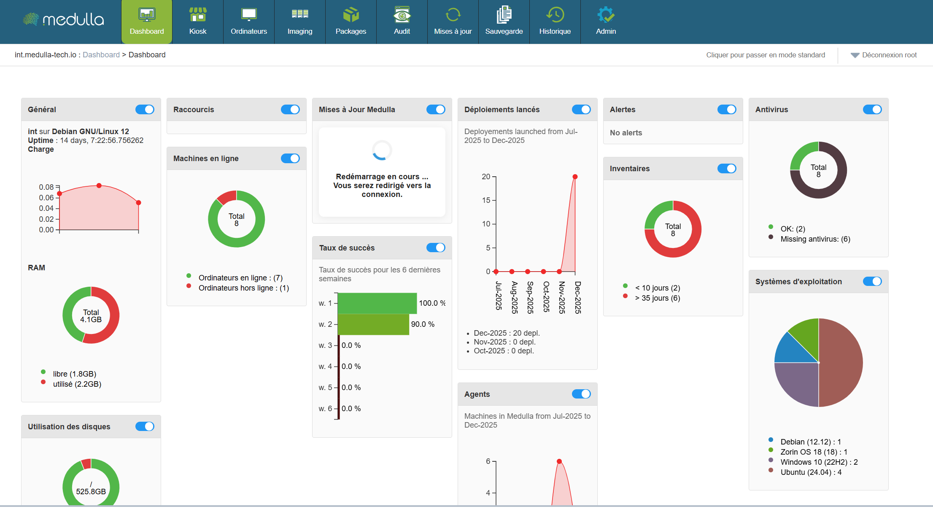Open the Imaging module icon
This screenshot has height=509, width=933.
click(299, 15)
